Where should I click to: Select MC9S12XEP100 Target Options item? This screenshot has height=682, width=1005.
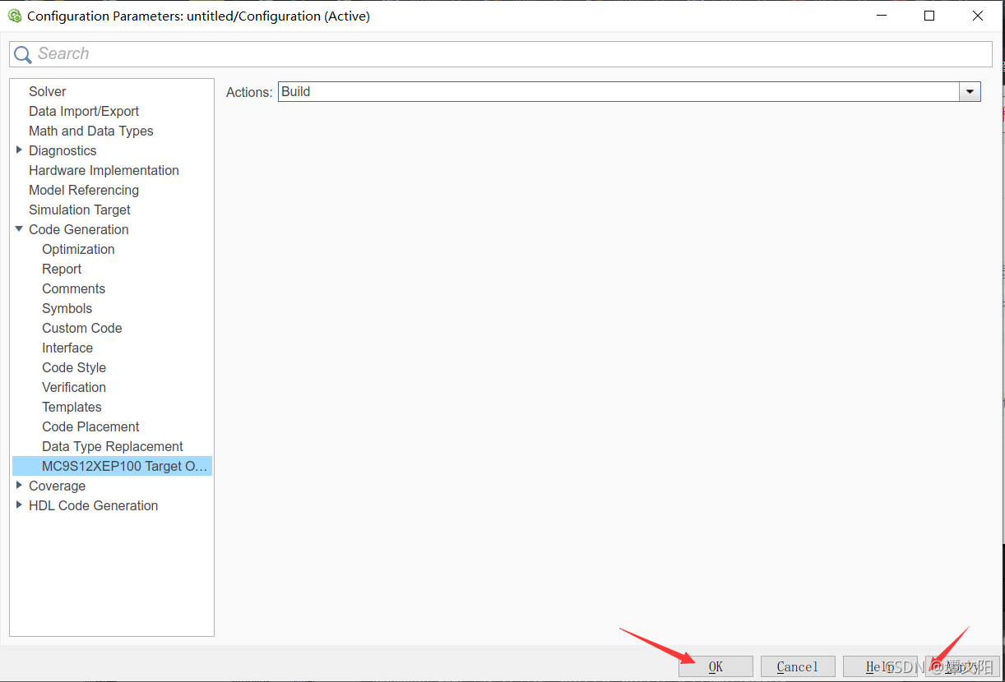pos(113,466)
